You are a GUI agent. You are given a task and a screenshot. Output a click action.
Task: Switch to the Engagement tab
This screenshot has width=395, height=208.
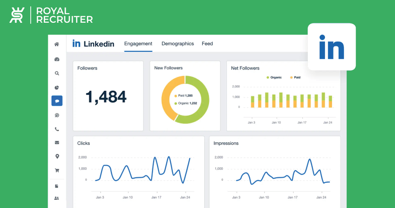click(138, 44)
